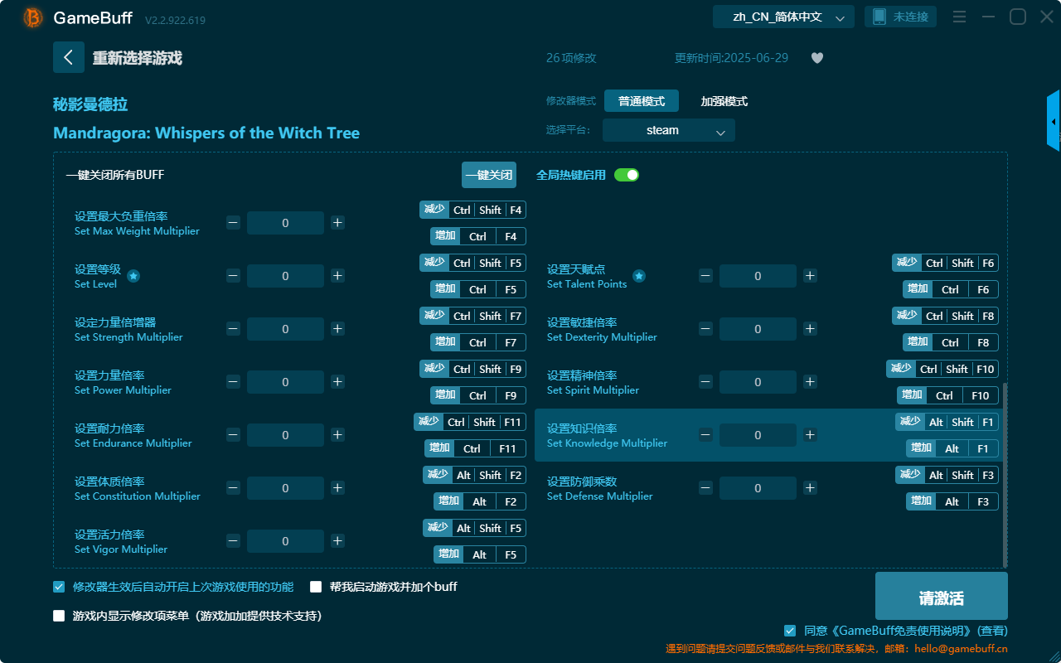1061x663 pixels.
Task: Click minus for Set Spirit Multiplier
Action: 705,382
